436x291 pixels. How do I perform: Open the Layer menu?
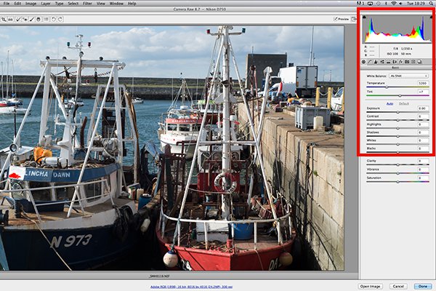(x=46, y=3)
